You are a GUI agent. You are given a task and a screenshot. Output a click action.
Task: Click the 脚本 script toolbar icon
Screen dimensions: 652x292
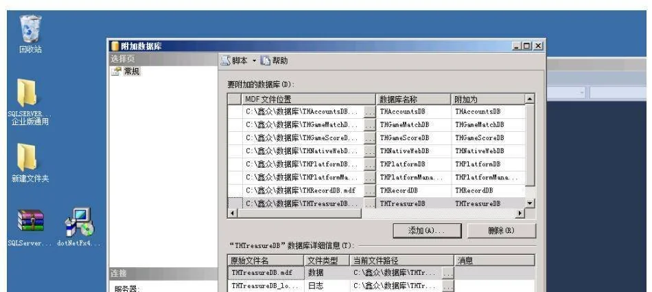pos(226,60)
